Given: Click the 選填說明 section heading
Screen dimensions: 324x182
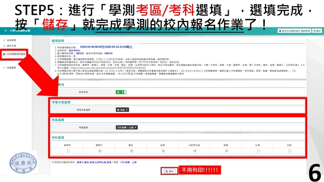Looking at the screenshot, I should [x=58, y=41].
